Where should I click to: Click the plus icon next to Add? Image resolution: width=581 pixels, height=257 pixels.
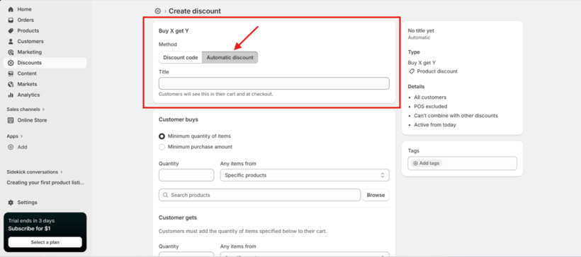pyautogui.click(x=11, y=147)
